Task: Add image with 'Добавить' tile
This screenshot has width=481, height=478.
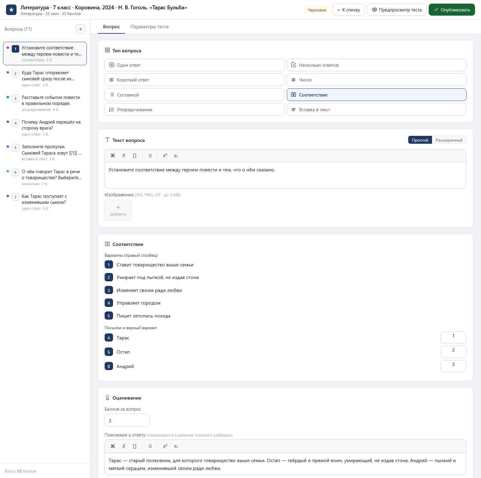Action: [x=118, y=210]
